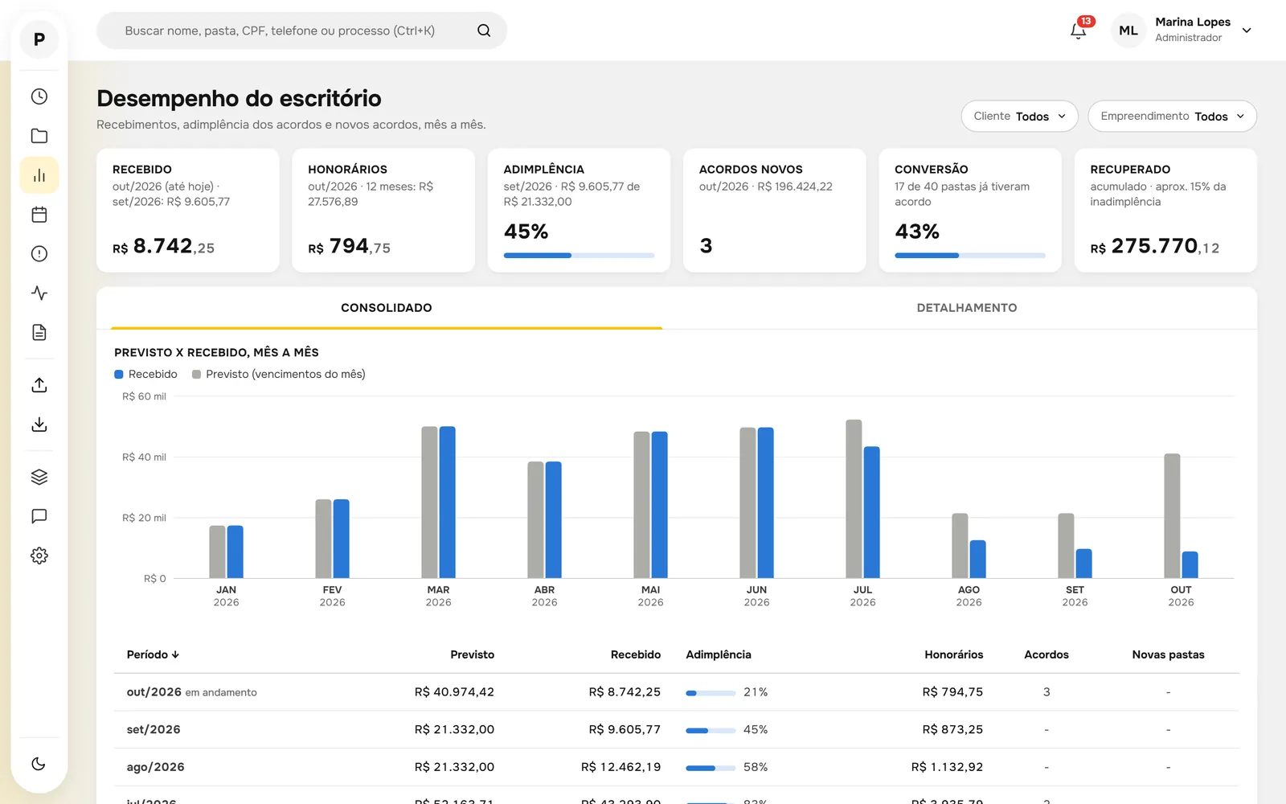Expand the Marina Lopes account menu chevron
The height and width of the screenshot is (804, 1286).
tap(1247, 31)
